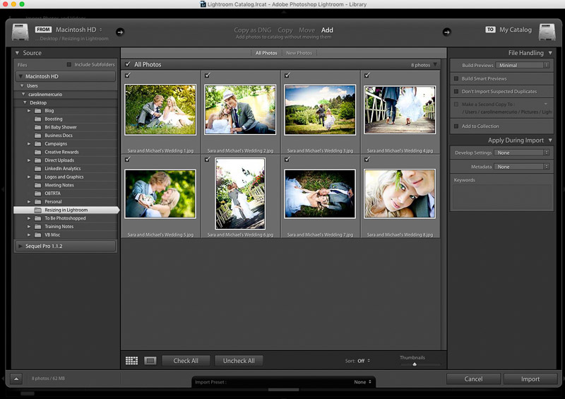Click the Import button
This screenshot has width=565, height=399.
[x=530, y=379]
